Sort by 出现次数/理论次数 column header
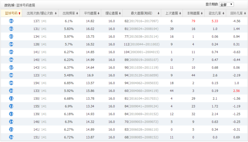This screenshot has height=142, width=248. pos(40,13)
